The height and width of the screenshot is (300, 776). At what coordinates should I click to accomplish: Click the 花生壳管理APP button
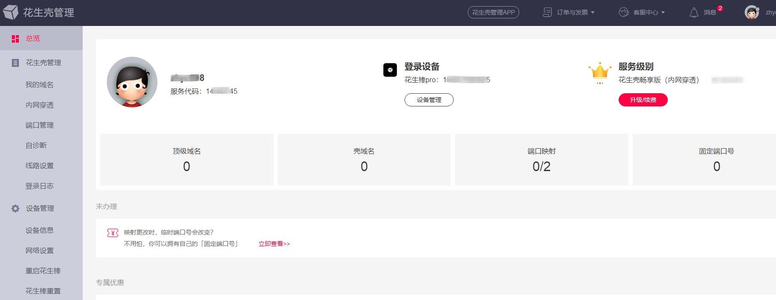[493, 12]
